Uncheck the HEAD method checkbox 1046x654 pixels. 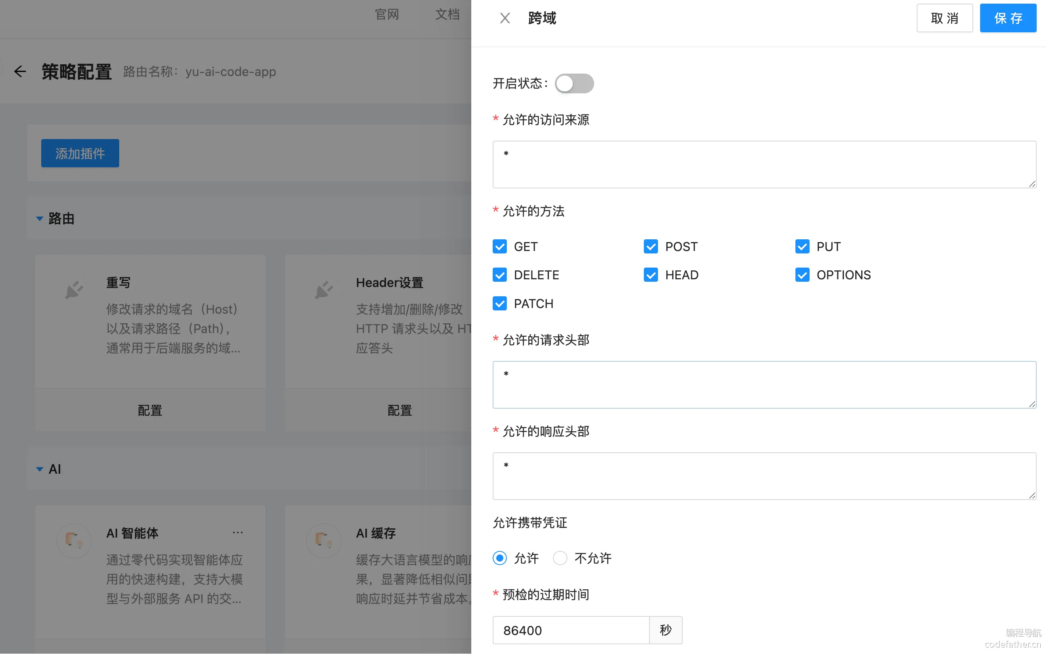pyautogui.click(x=651, y=275)
